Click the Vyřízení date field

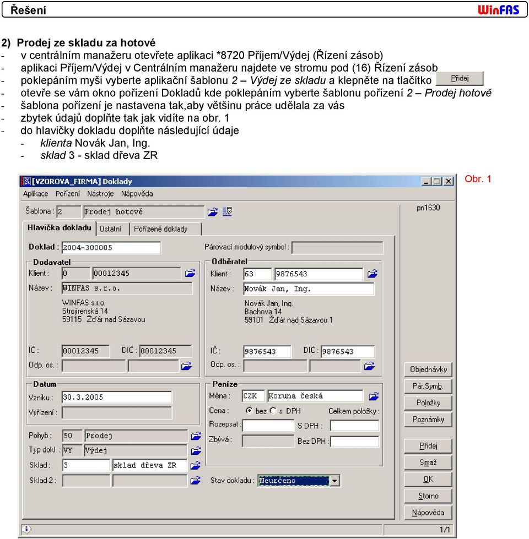coord(117,413)
